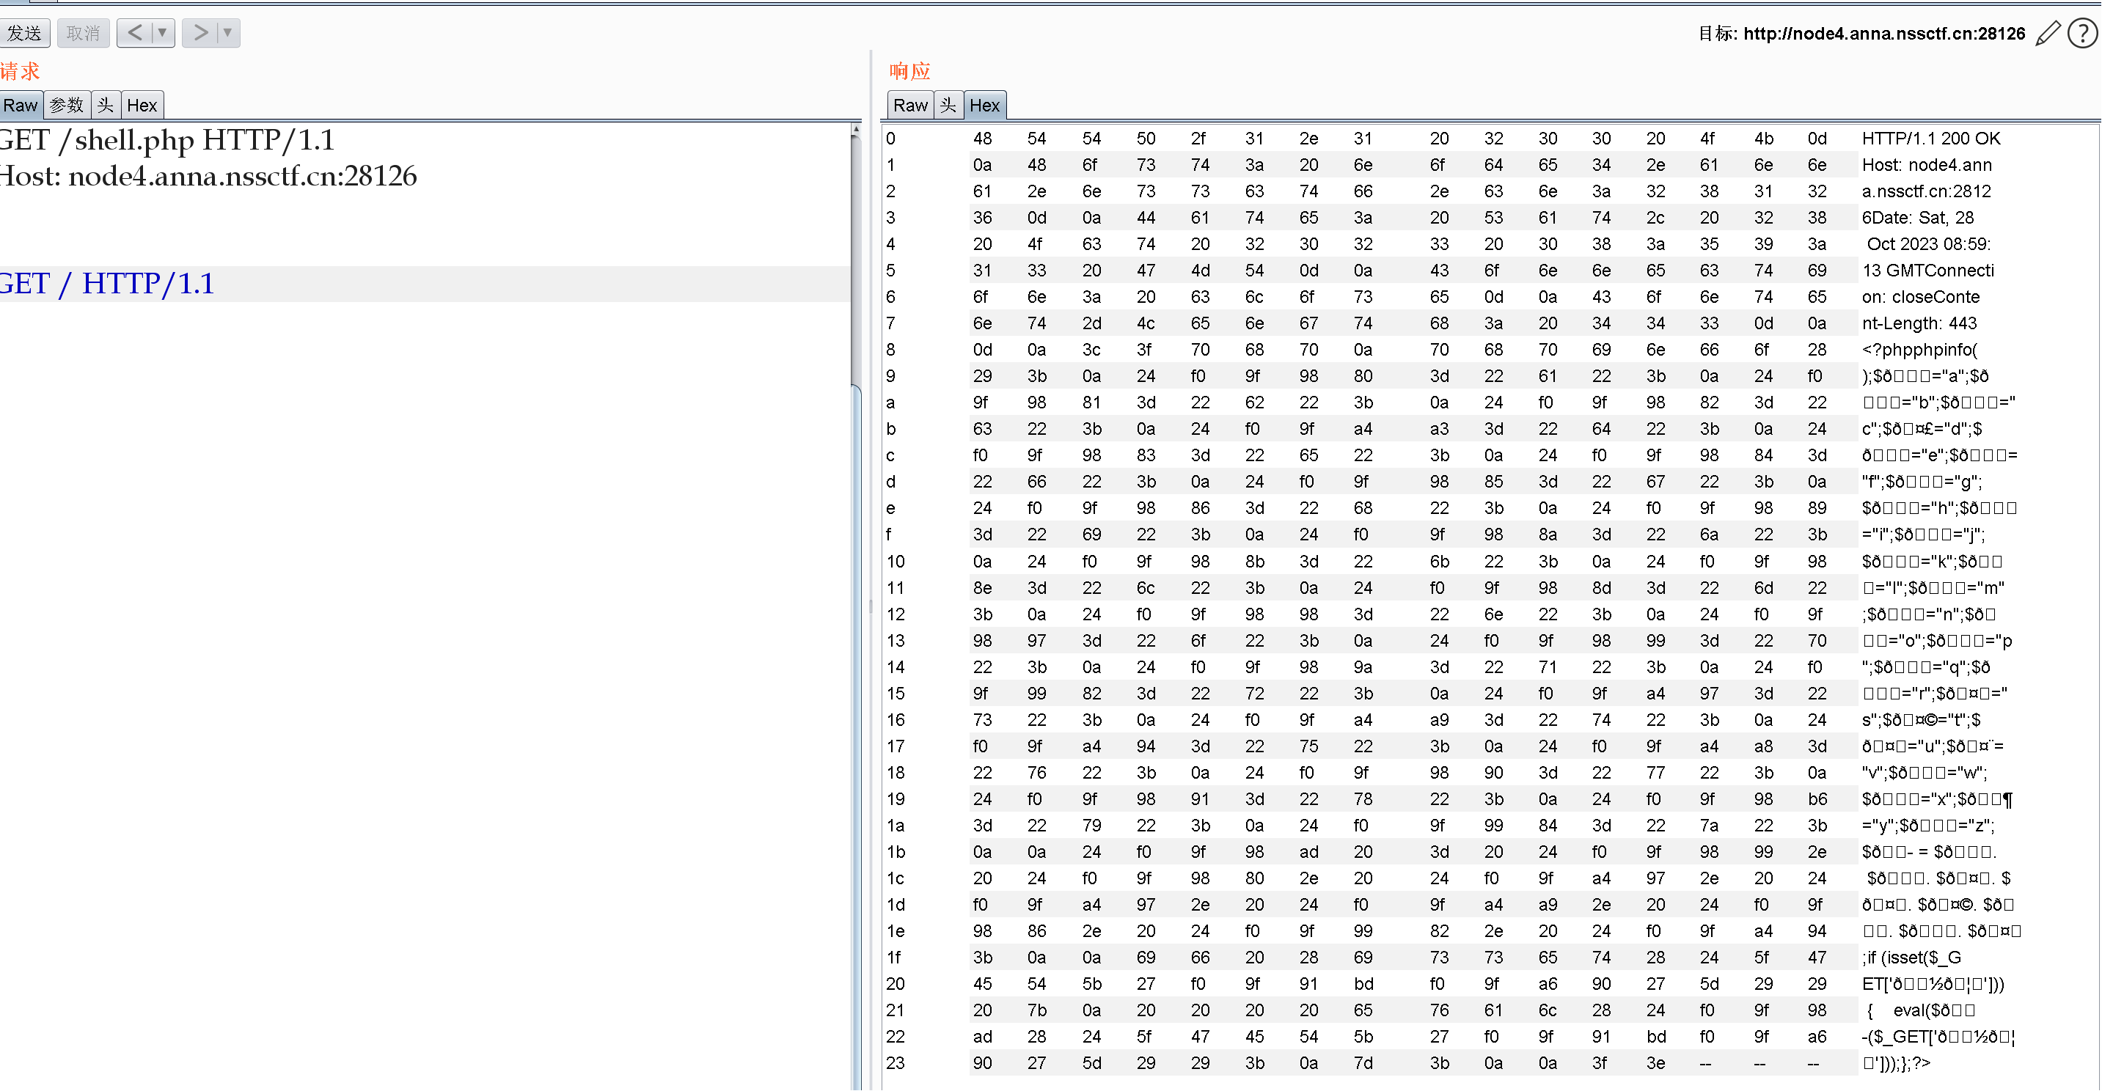Click the GET / HTTP/1.1 request line
The width and height of the screenshot is (2102, 1091).
point(108,283)
